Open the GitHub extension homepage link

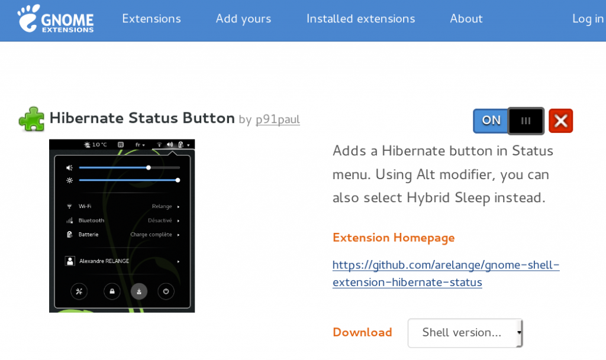tap(446, 274)
